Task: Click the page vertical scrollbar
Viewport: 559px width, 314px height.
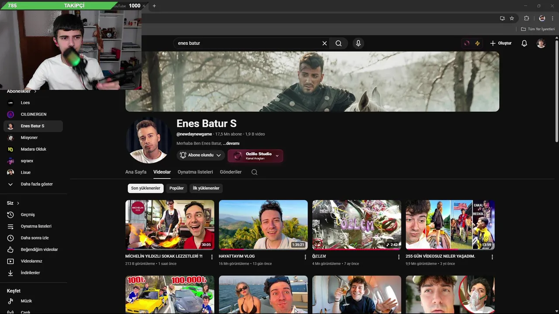Action: (x=556, y=92)
